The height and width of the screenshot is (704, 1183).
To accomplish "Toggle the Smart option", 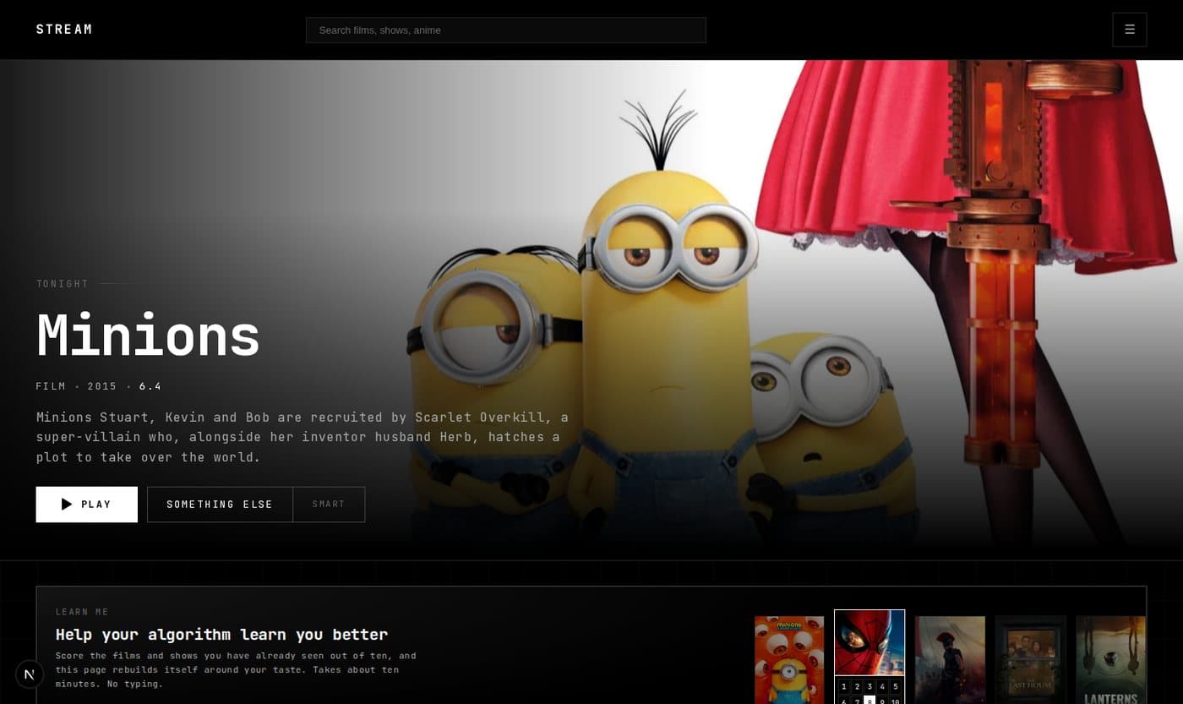I will (x=329, y=505).
